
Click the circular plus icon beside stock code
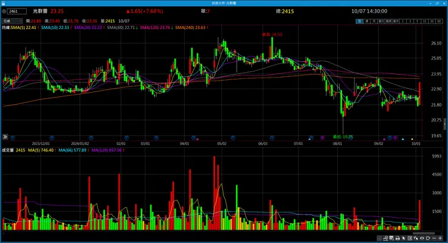pyautogui.click(x=4, y=12)
